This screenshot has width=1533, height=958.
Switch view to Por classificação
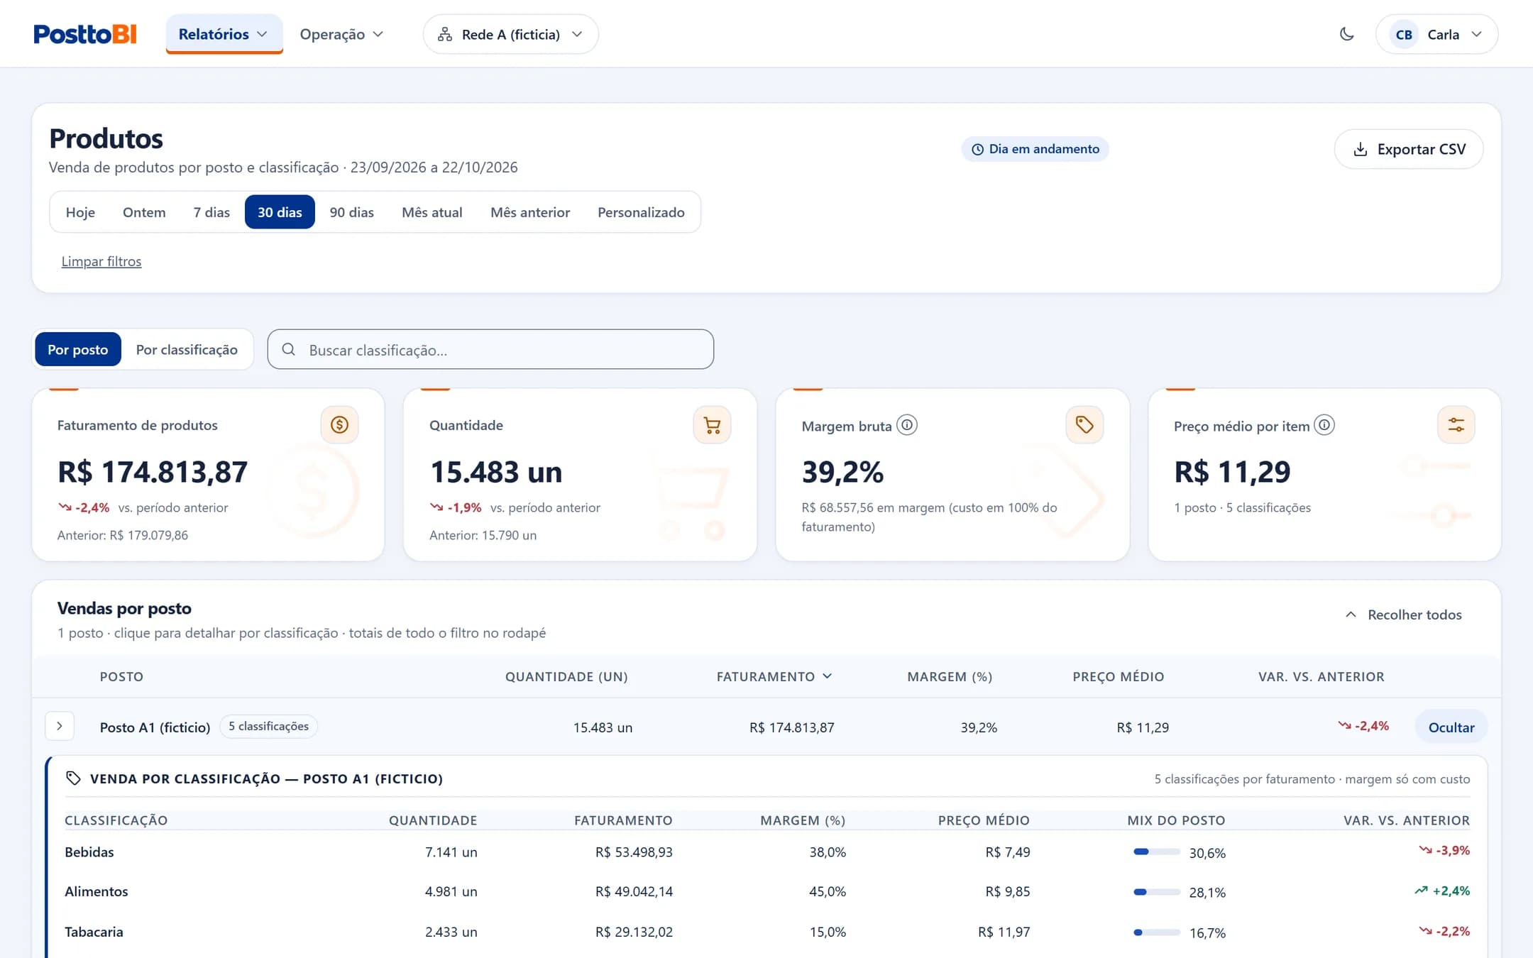click(187, 349)
